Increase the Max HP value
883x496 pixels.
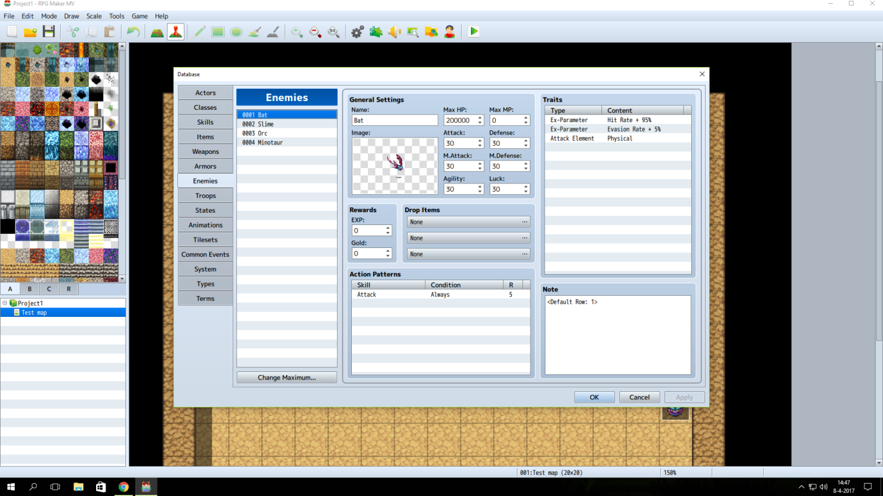pyautogui.click(x=480, y=118)
